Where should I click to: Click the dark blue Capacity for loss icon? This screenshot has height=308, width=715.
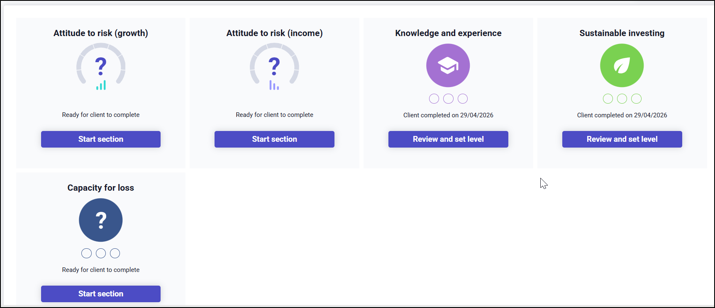pos(101,220)
